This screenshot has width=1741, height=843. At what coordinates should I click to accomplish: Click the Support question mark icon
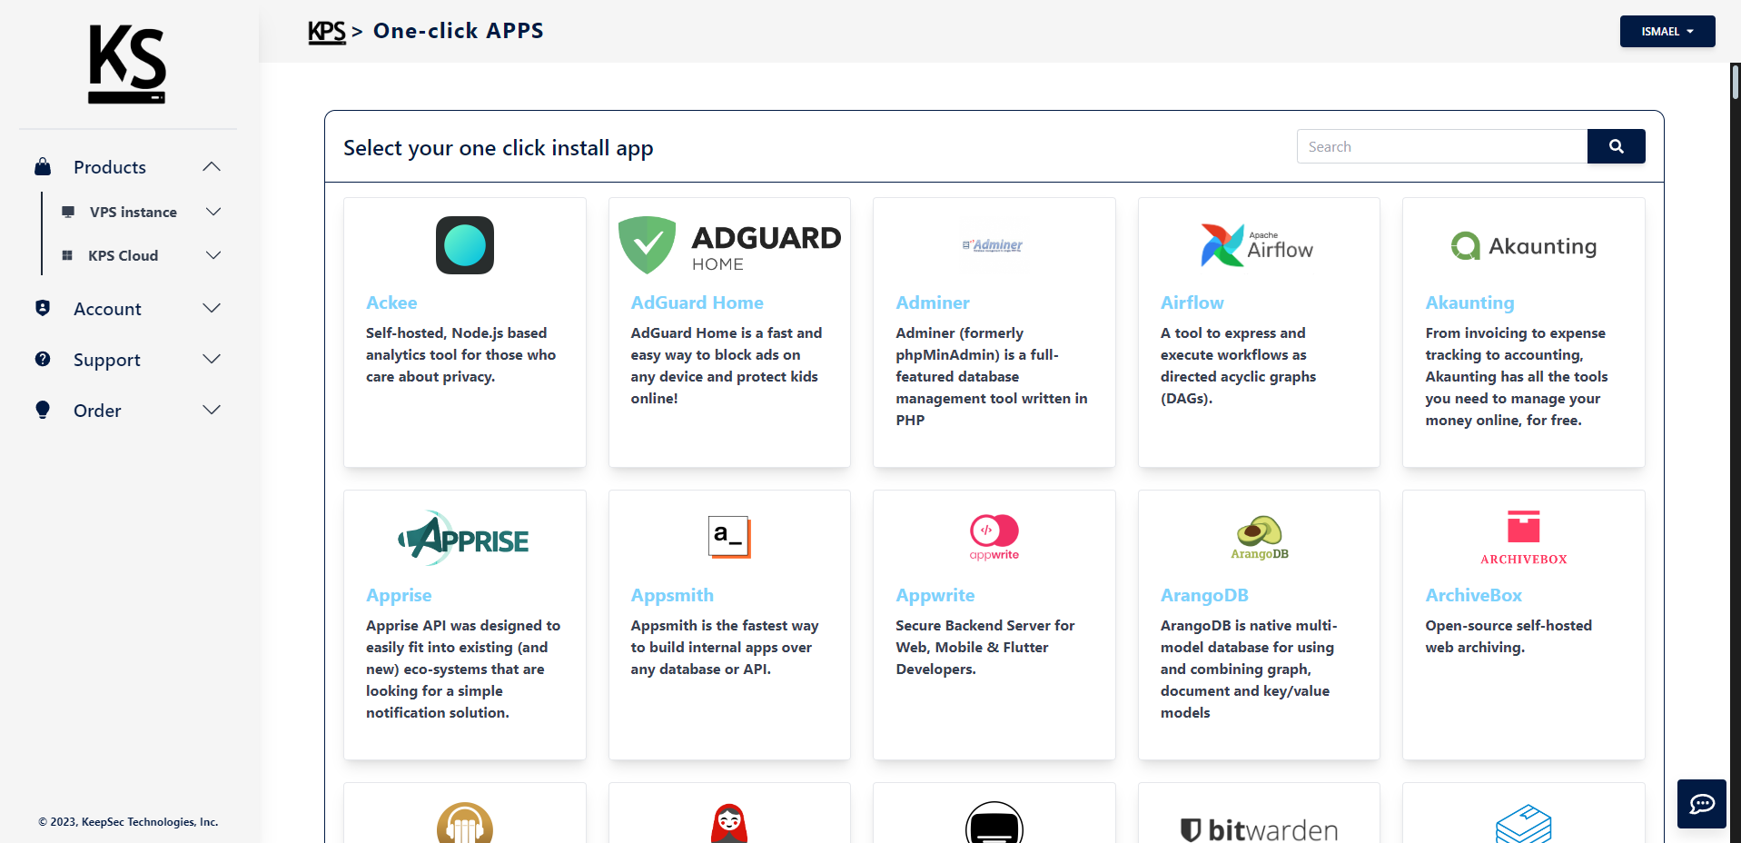43,359
